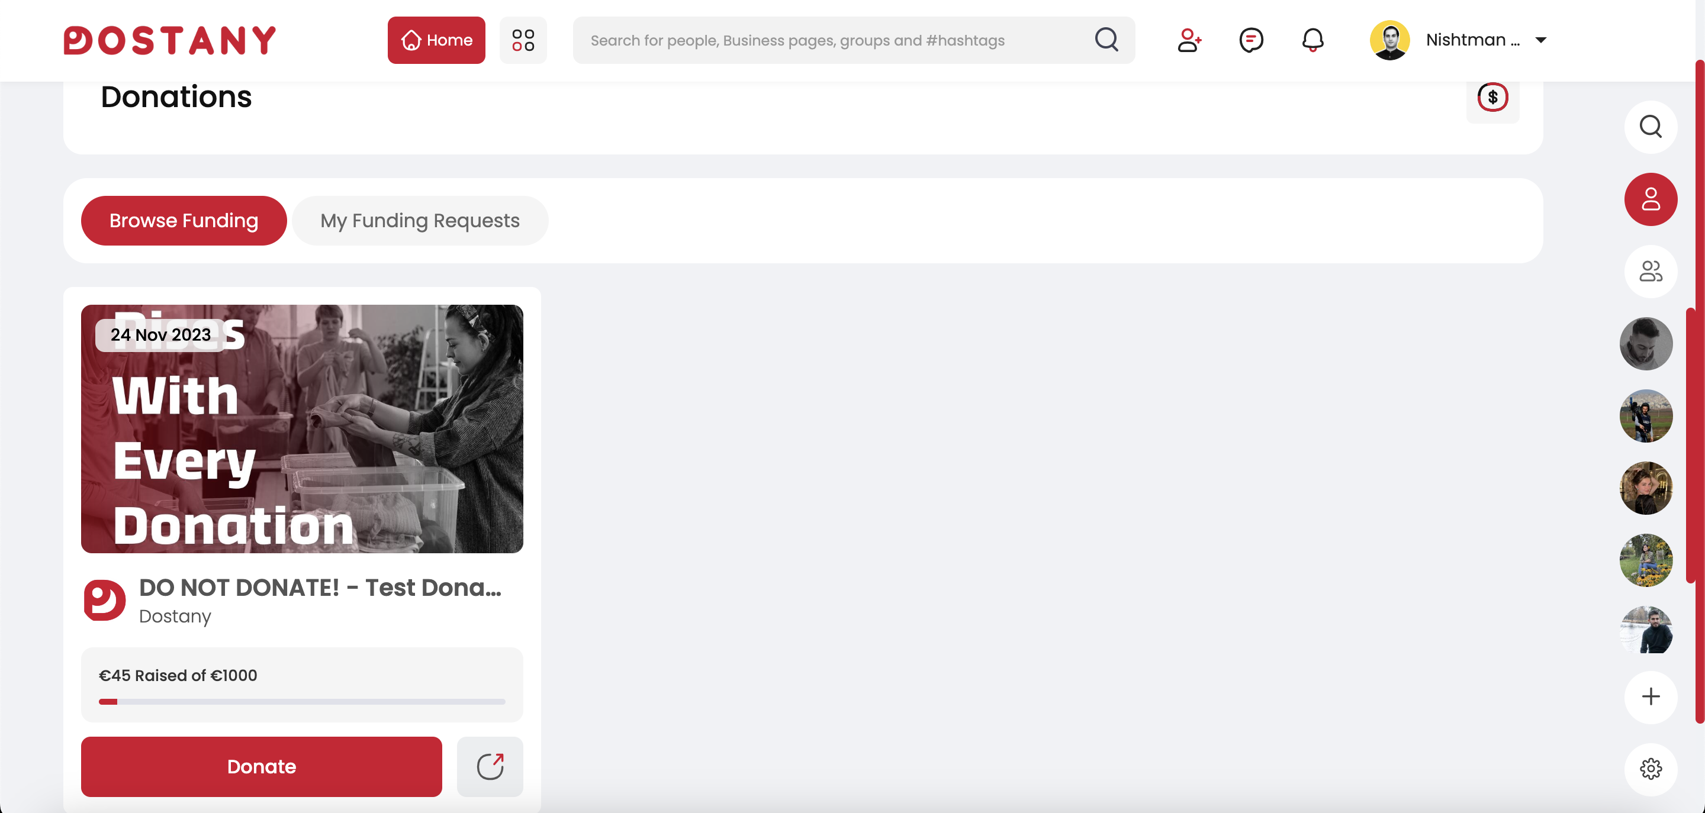Click the plus button in sidebar
Screen dimensions: 1705x813
point(1650,696)
